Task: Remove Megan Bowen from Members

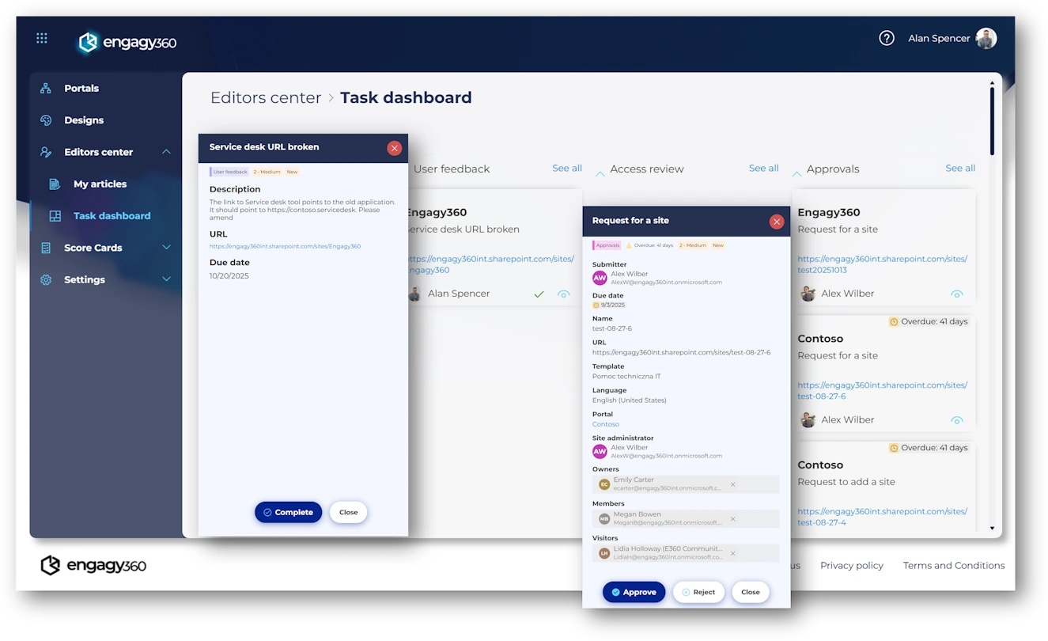Action: pos(732,519)
